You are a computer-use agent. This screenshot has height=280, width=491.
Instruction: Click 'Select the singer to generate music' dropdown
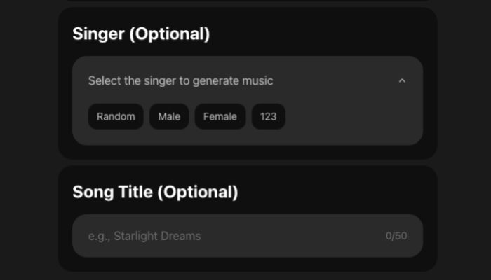(x=181, y=81)
